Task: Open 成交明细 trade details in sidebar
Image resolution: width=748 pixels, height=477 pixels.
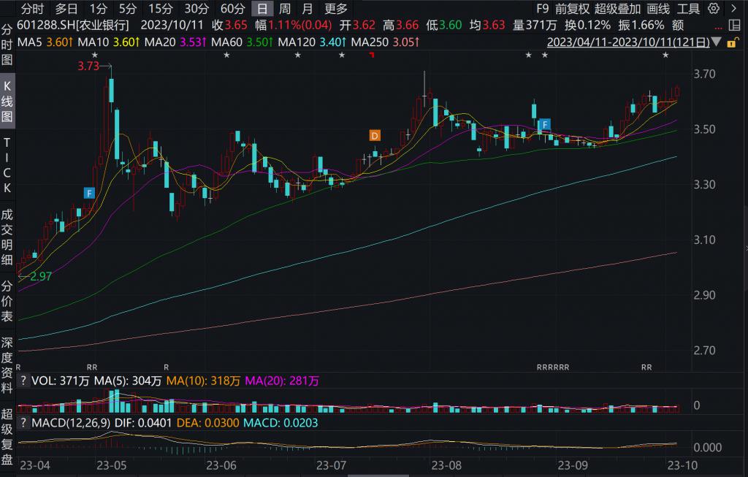Action: 7,237
